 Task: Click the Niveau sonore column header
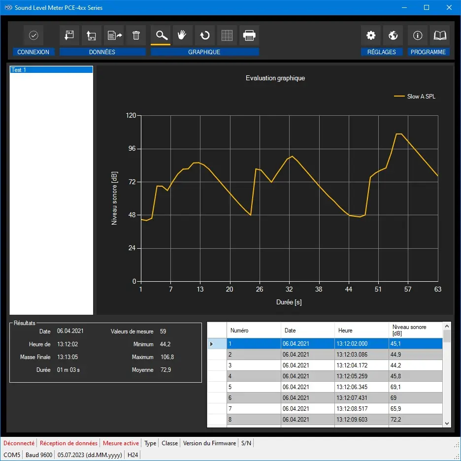pyautogui.click(x=415, y=330)
